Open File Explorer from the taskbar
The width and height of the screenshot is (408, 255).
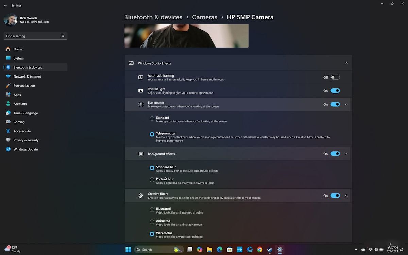point(209,250)
